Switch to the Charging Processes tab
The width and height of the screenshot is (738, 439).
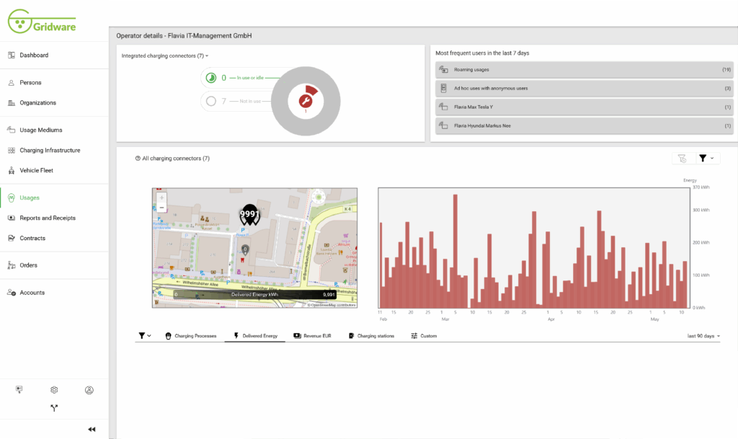(191, 336)
